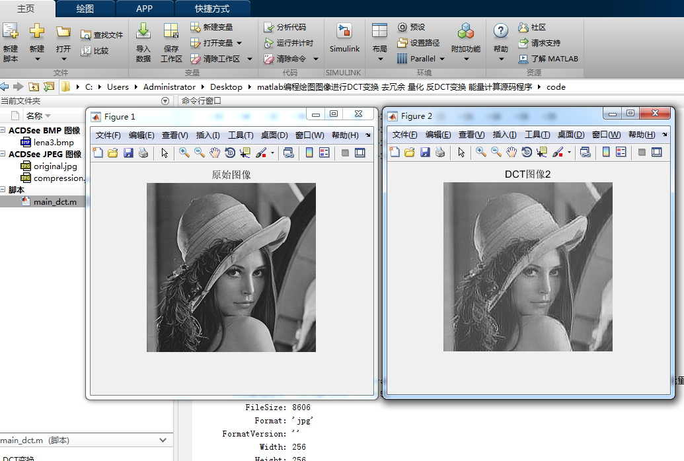Toggle Figure 1 pan hand tool

(x=215, y=153)
